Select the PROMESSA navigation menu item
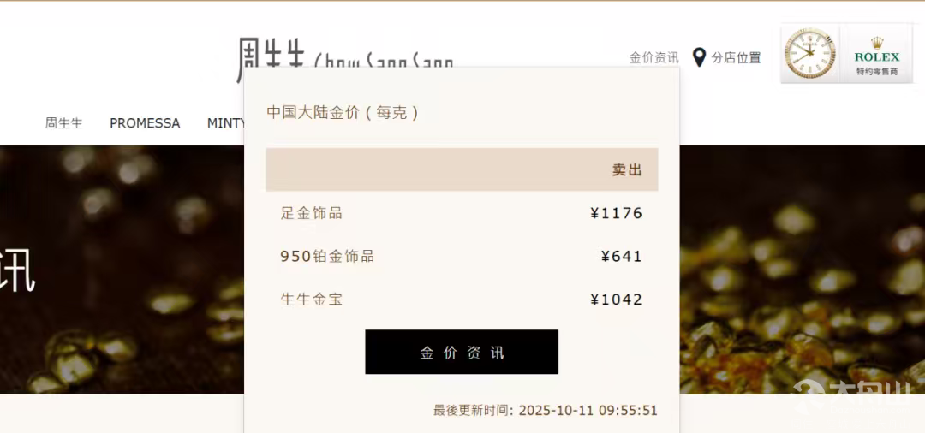Screen dimensions: 925x433 (x=145, y=123)
